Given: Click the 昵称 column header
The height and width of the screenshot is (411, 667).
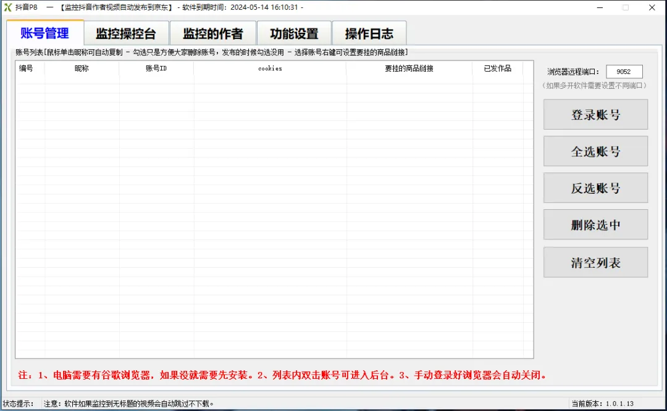Looking at the screenshot, I should tap(82, 68).
